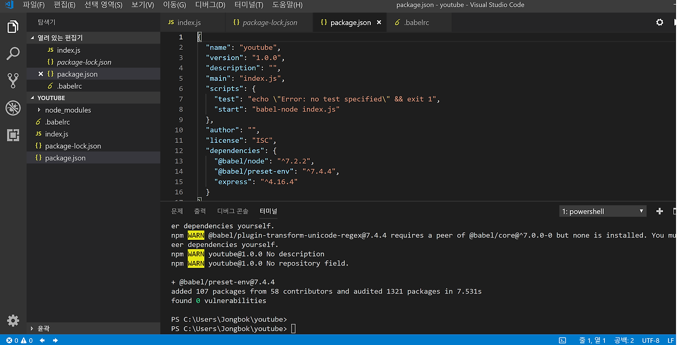Open the Explorer view in activity bar
The height and width of the screenshot is (345, 678).
(13, 26)
